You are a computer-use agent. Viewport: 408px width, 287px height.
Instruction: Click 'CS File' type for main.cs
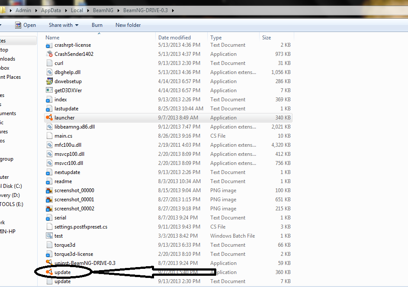[x=218, y=136]
